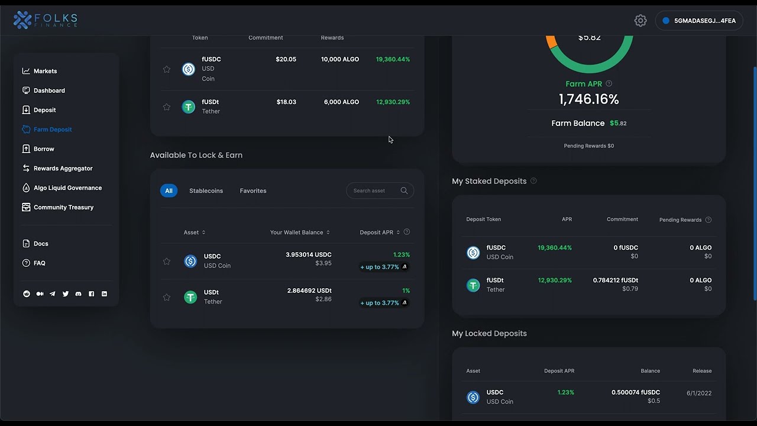Click the Search asset field

[x=380, y=191]
